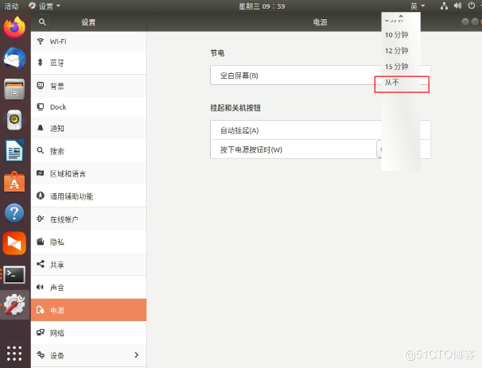Image resolution: width=482 pixels, height=368 pixels.
Task: Open Ubuntu Software store icon
Action: coord(14,181)
